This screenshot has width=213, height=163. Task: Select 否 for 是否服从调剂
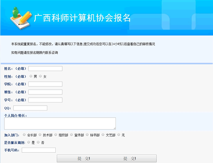(x=38, y=142)
